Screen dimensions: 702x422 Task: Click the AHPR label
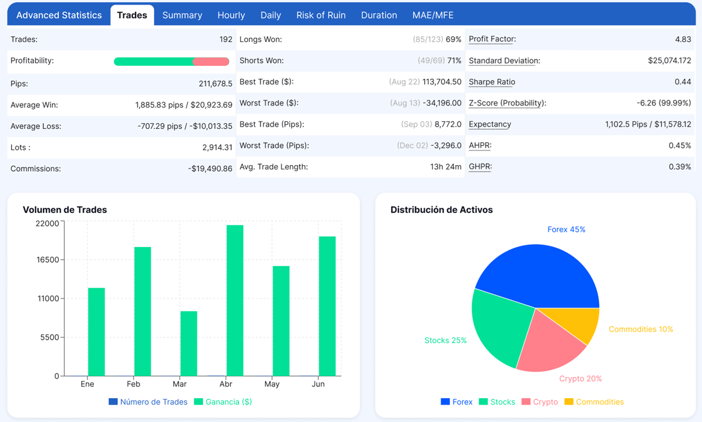click(x=480, y=145)
